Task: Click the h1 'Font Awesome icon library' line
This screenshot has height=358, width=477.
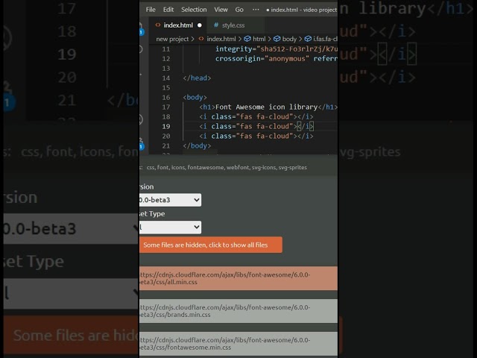Action: tap(268, 107)
